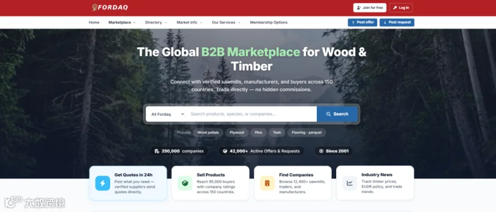Viewport: 496px width, 212px height.
Task: Click the down arrow icon on Post request
Action: (x=385, y=23)
